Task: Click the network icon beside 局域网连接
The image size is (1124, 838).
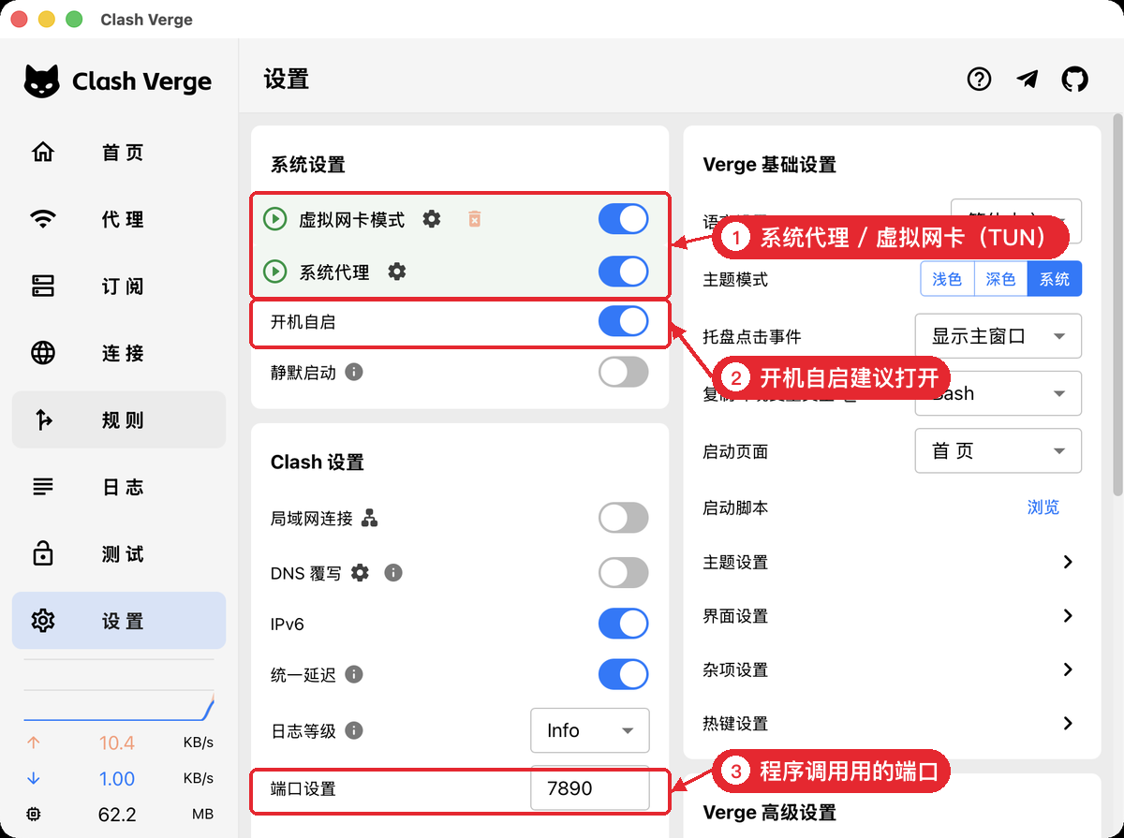Action: pos(370,518)
